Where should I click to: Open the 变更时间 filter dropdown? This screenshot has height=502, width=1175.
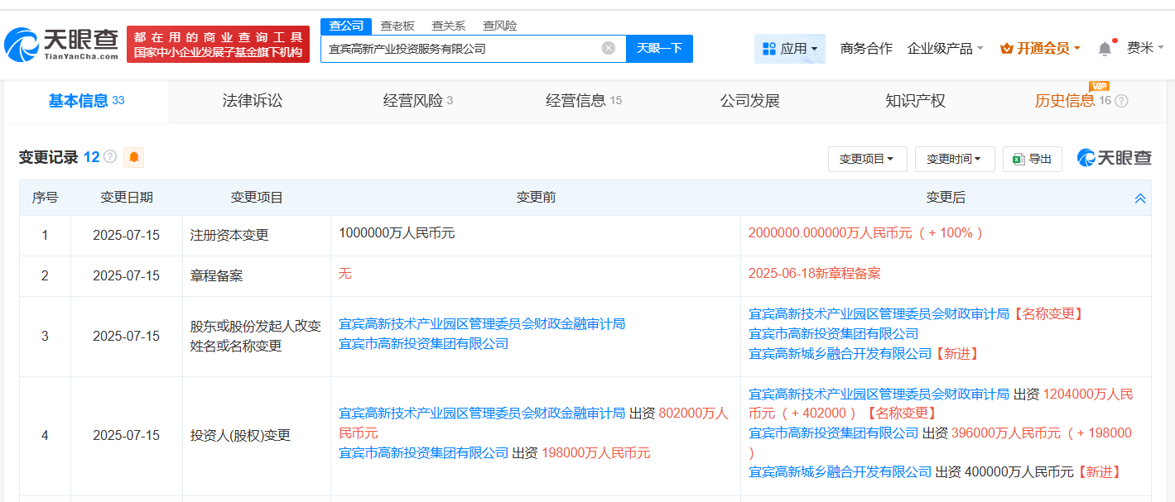coord(954,159)
